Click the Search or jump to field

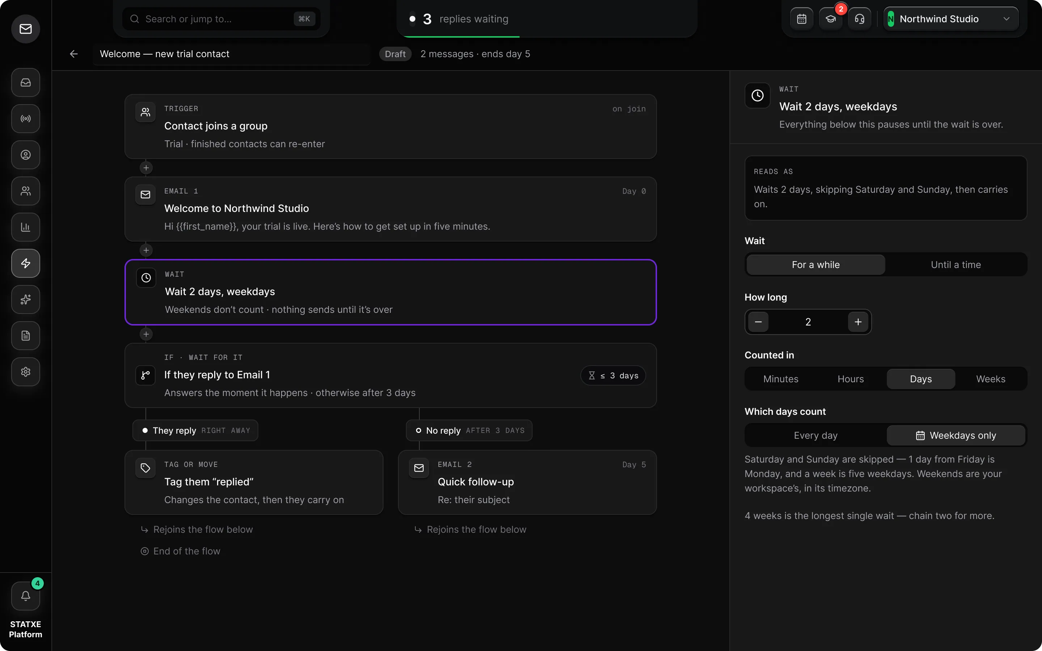(x=221, y=19)
